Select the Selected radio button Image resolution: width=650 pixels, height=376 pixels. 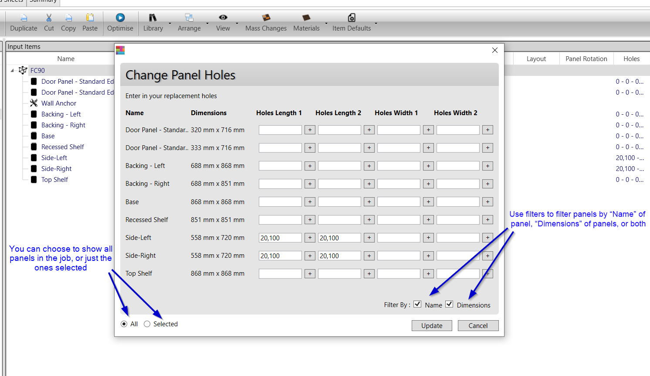tap(147, 324)
